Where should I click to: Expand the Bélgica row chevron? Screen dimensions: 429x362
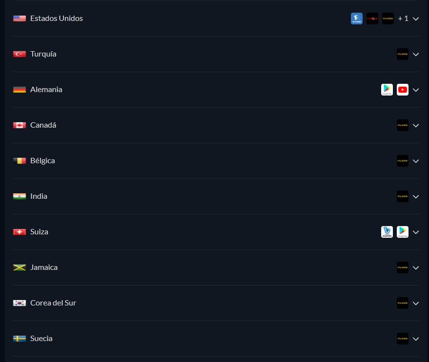coord(416,161)
